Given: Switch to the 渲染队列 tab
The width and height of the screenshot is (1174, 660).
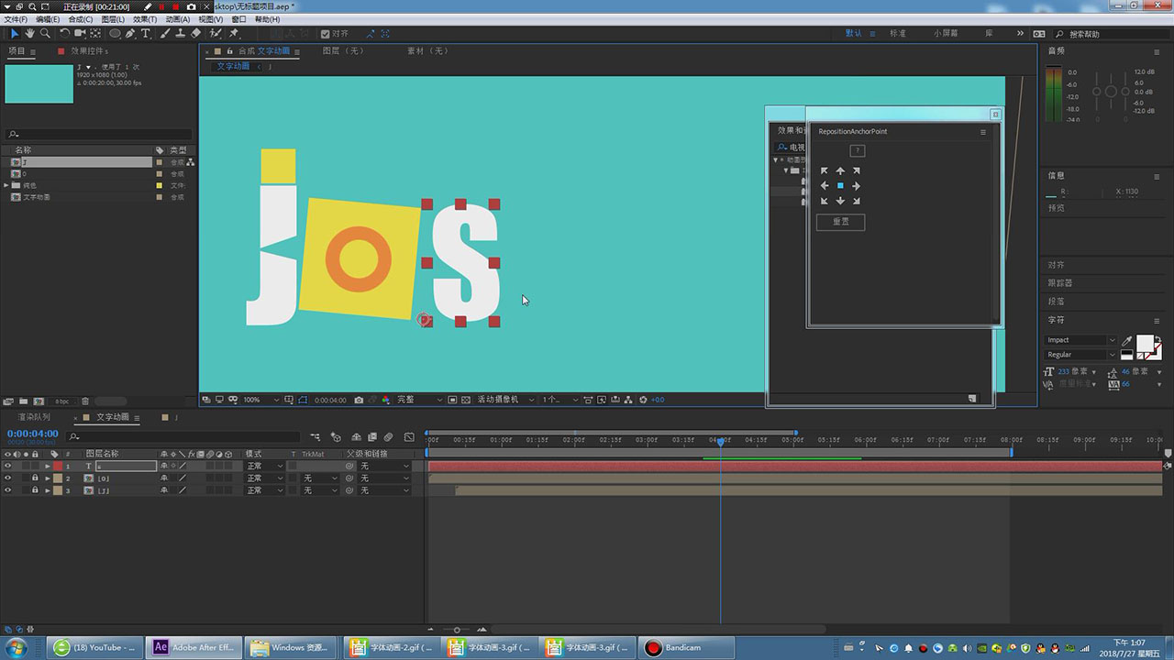Looking at the screenshot, I should point(34,418).
